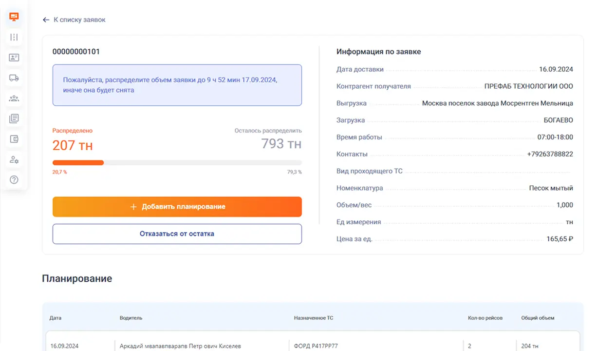The image size is (597, 351).
Task: Open the orange dashboard monitor icon
Action: point(14,17)
